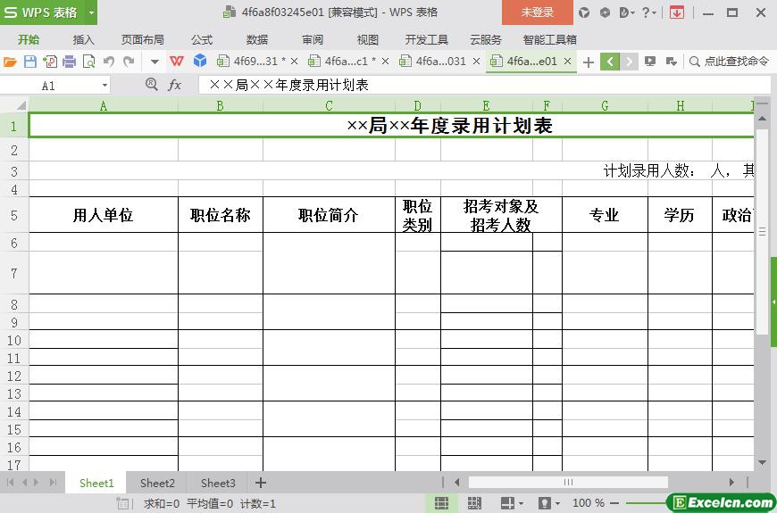
Task: Print the workbook with the printer icon
Action: pyautogui.click(x=70, y=62)
